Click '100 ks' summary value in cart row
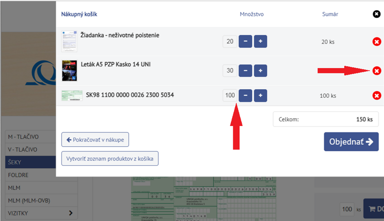This screenshot has width=384, height=221. [328, 95]
